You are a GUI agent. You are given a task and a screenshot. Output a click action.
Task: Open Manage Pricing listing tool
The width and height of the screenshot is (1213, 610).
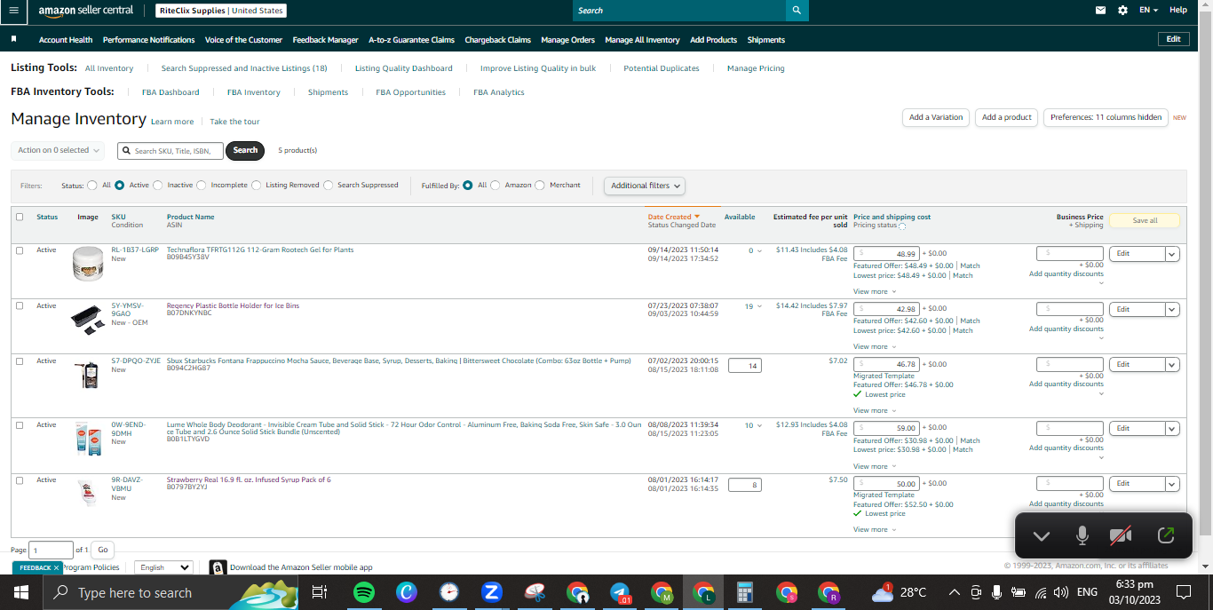(756, 68)
